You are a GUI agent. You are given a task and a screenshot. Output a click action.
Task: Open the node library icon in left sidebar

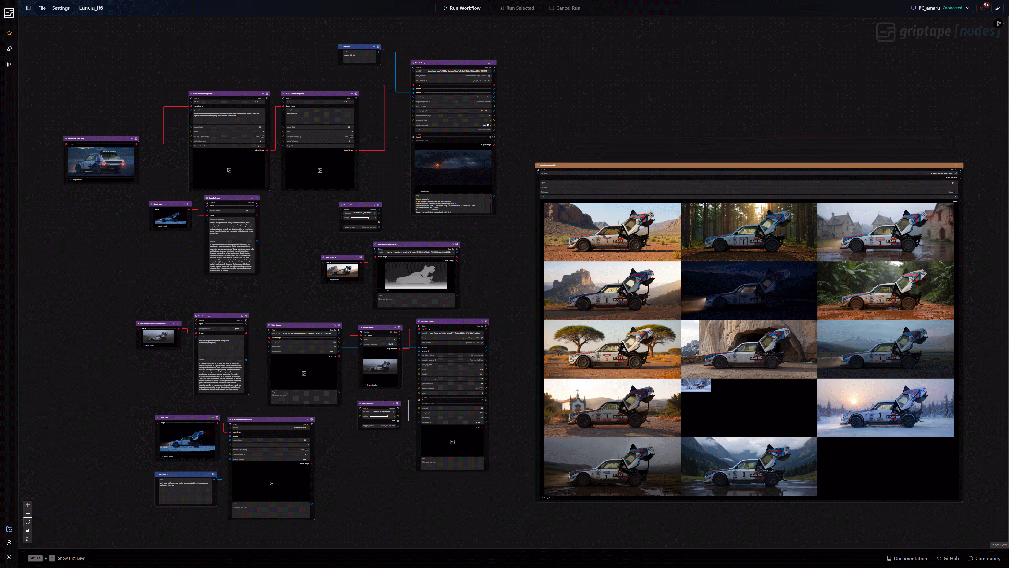click(9, 64)
